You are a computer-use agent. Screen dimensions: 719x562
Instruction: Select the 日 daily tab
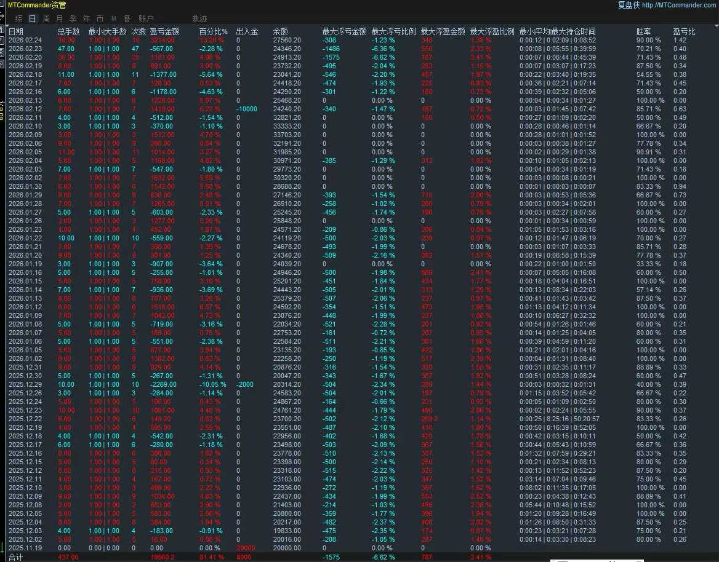(32, 19)
